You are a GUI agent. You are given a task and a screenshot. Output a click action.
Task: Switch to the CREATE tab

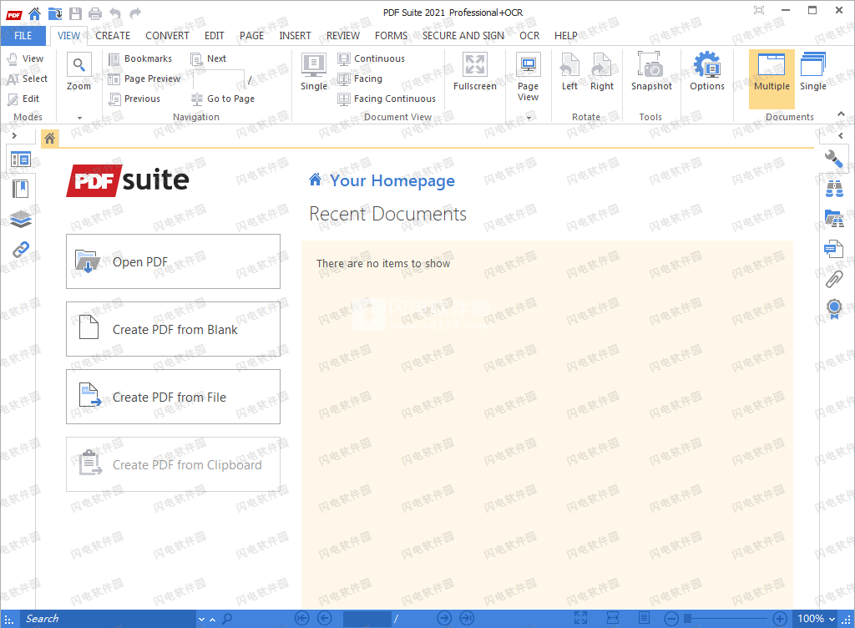tap(113, 35)
